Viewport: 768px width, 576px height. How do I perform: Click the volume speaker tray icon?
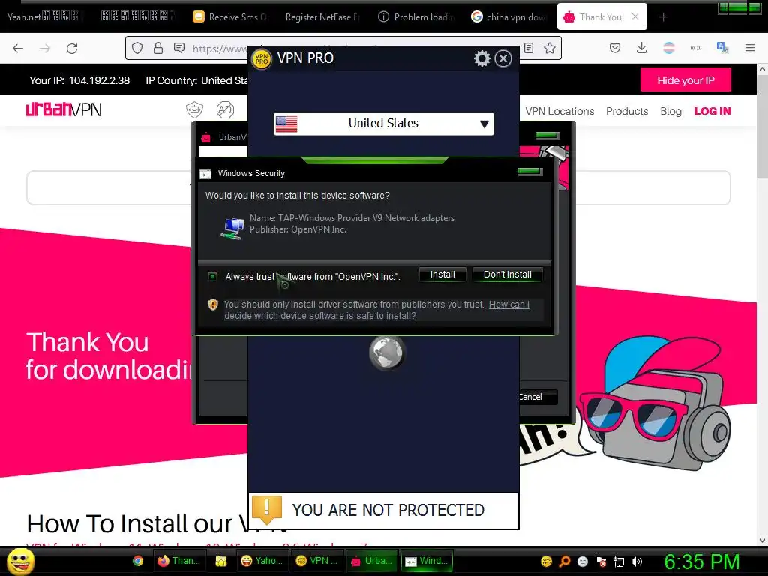[637, 562]
